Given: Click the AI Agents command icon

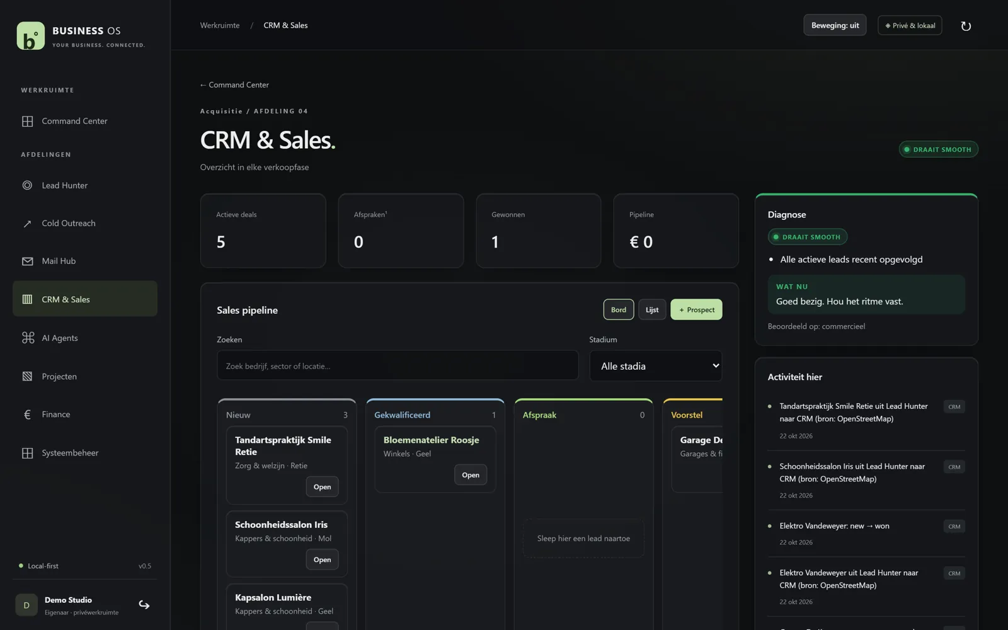Looking at the screenshot, I should pyautogui.click(x=28, y=338).
